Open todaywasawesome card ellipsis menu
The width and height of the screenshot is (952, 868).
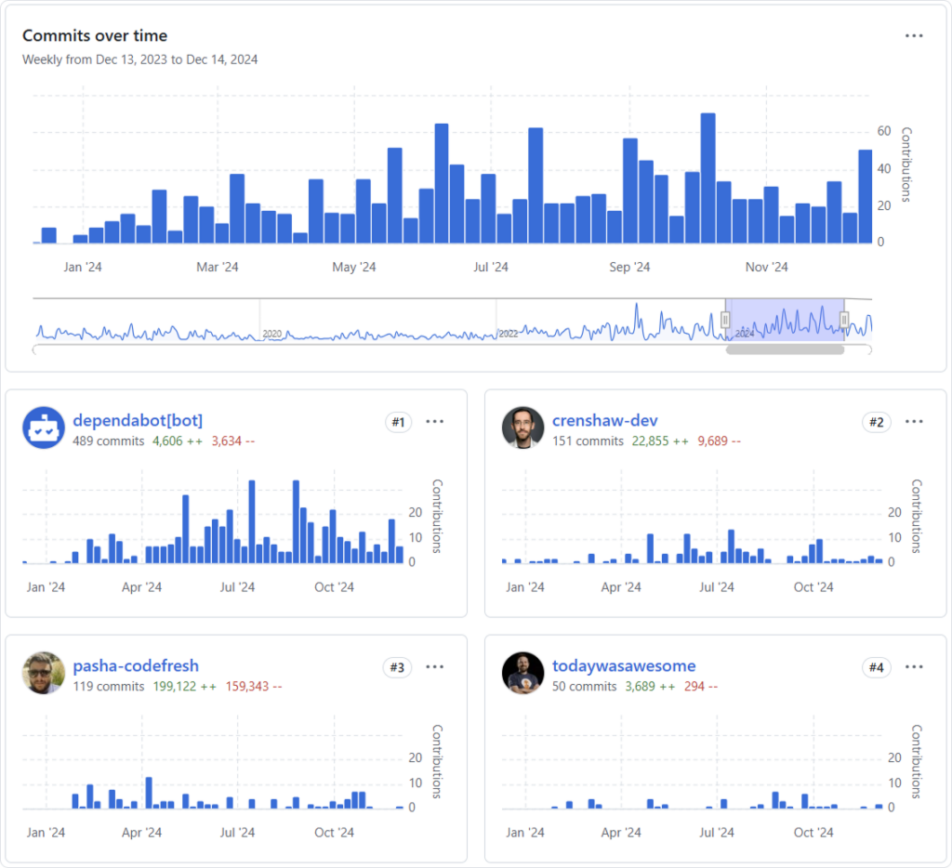point(914,666)
